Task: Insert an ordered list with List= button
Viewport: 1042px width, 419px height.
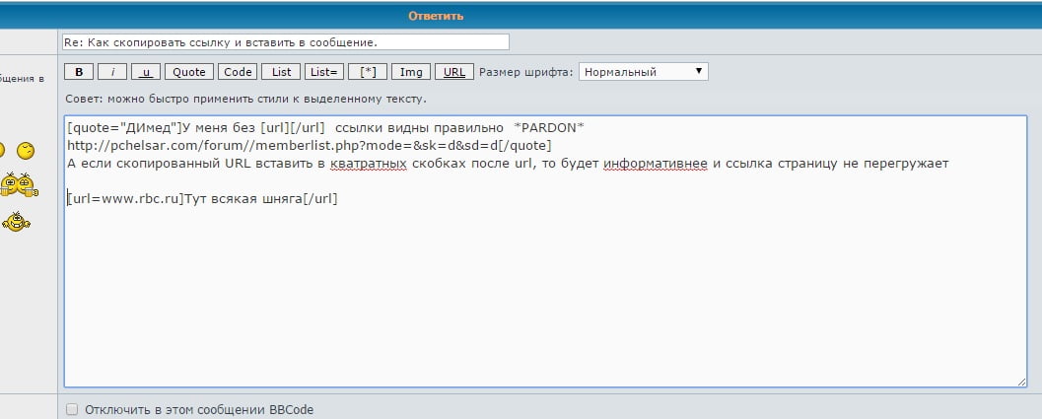Action: pyautogui.click(x=323, y=72)
